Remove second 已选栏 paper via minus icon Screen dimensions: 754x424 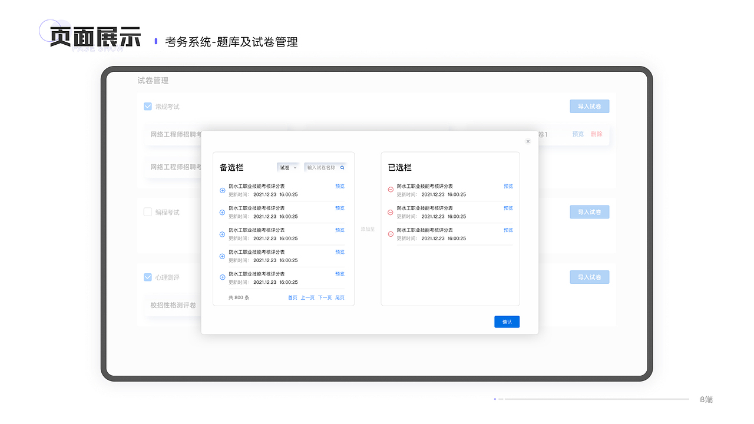(390, 212)
